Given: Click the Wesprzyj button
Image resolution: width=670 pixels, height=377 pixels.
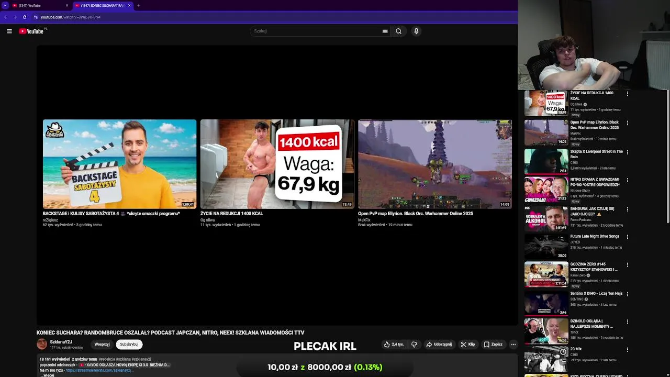Looking at the screenshot, I should pyautogui.click(x=102, y=345).
